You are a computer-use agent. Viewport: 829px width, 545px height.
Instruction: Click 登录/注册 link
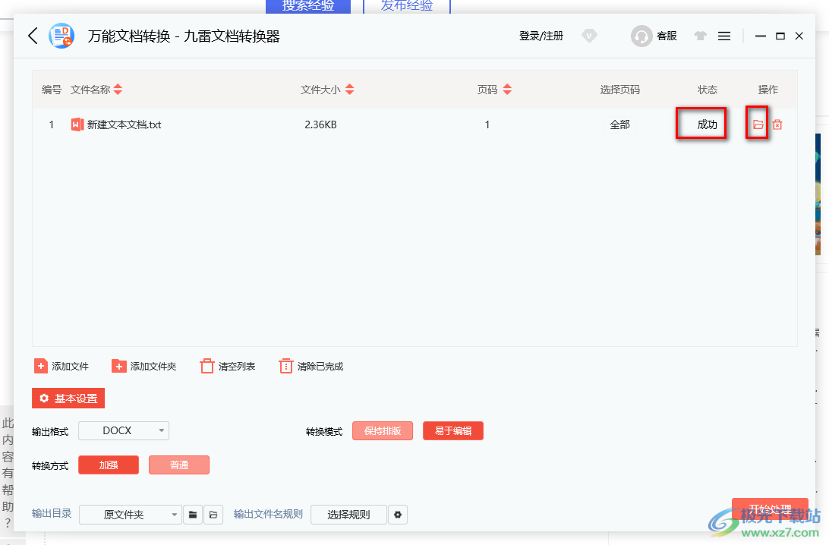pyautogui.click(x=541, y=36)
